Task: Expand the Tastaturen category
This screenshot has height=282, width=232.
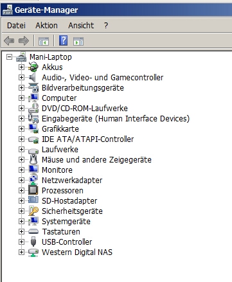Action: (21, 232)
